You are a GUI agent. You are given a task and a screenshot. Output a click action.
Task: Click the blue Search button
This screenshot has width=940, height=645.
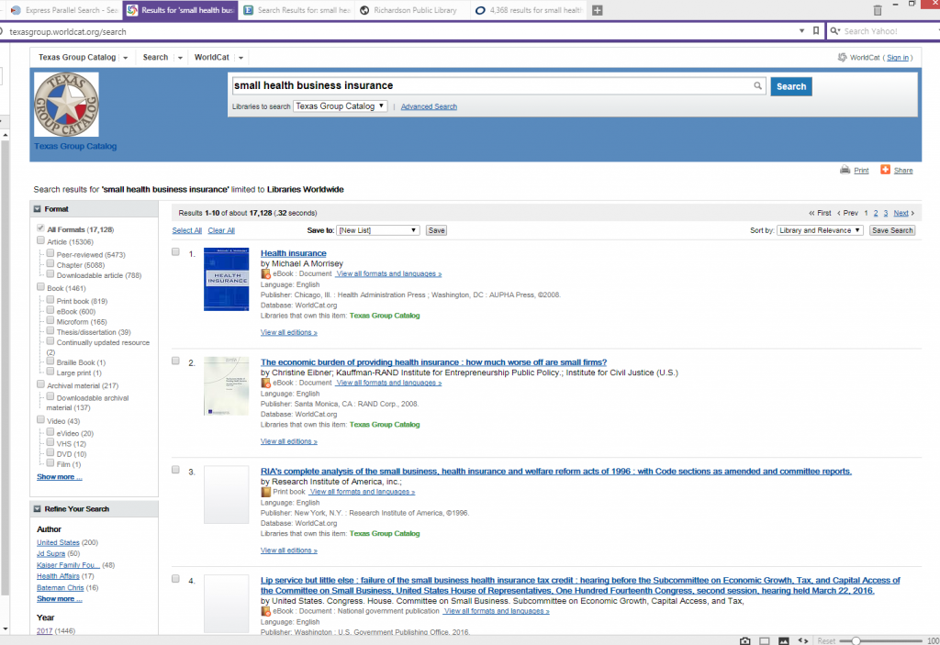pos(791,86)
